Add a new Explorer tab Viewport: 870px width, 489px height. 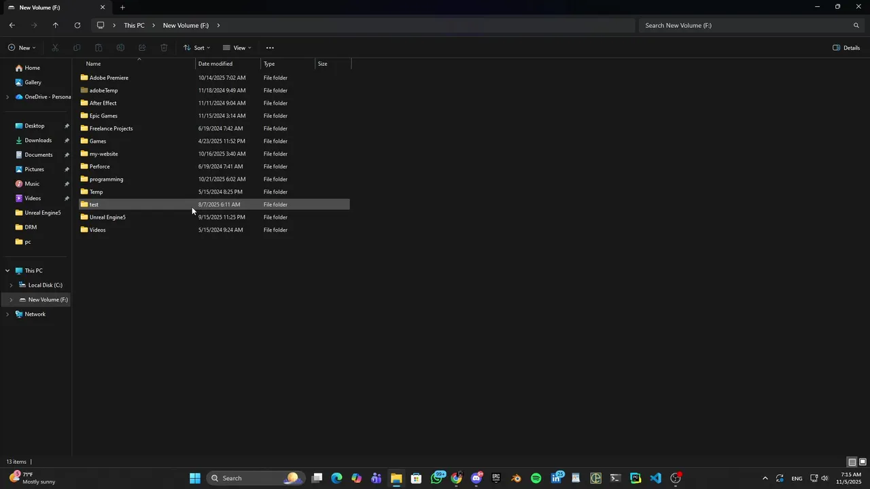coord(122,7)
